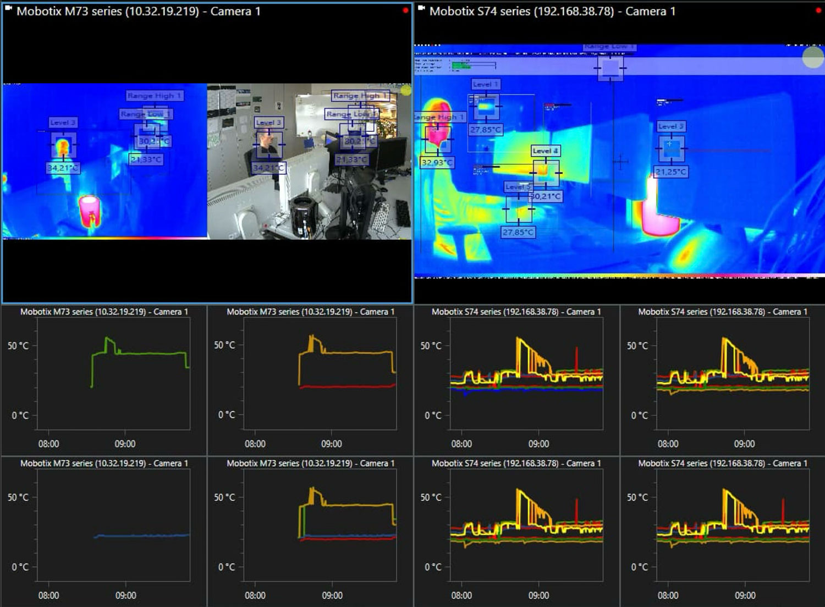This screenshot has height=607, width=825.
Task: Click the yellow dot on M73 visual image
Action: click(x=406, y=90)
